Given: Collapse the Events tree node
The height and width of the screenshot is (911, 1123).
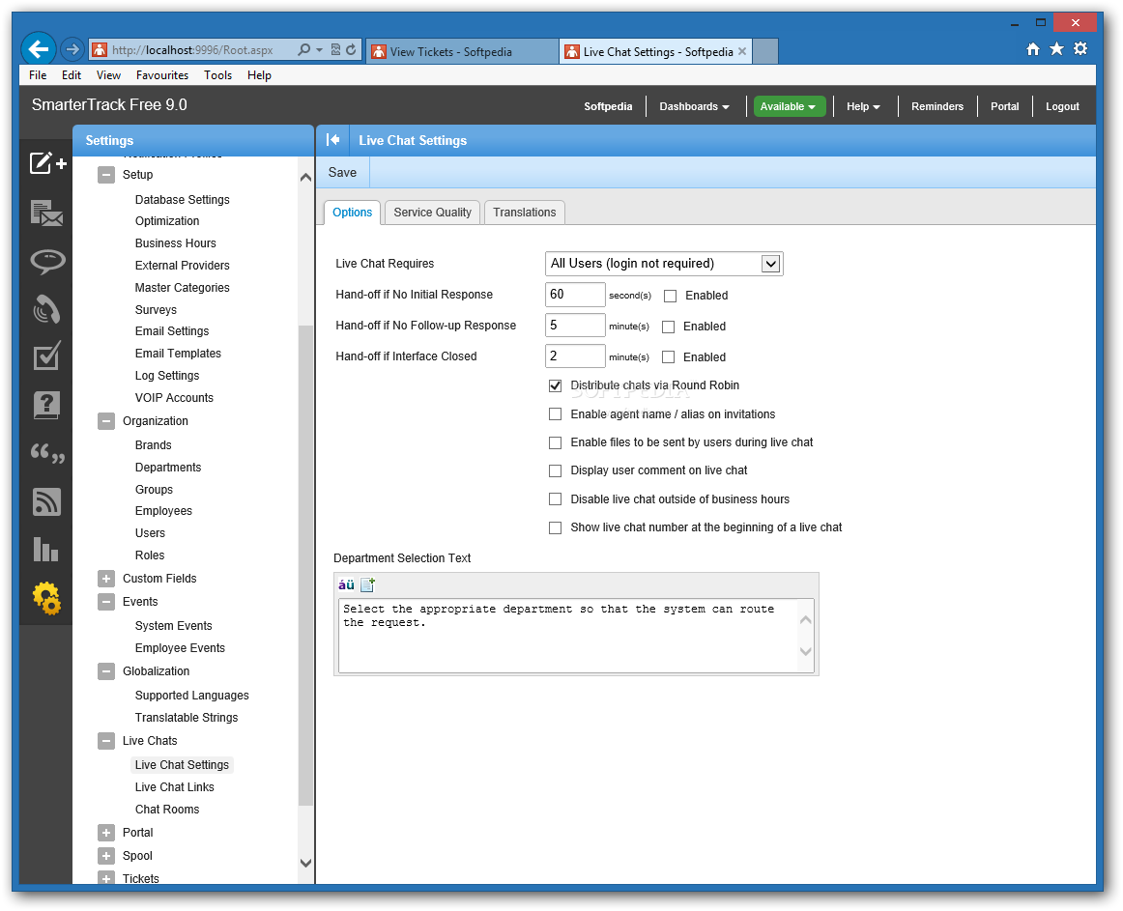Looking at the screenshot, I should pos(106,602).
